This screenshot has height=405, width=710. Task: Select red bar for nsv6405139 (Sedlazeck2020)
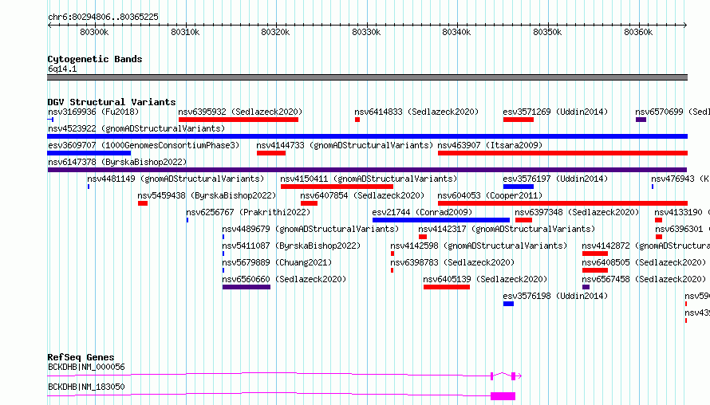click(x=447, y=287)
